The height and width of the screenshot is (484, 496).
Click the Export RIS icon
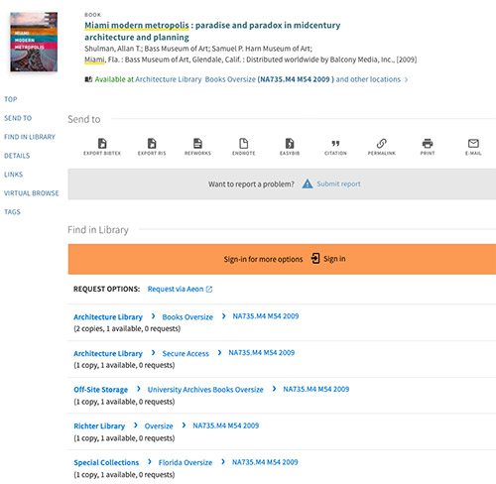[x=152, y=144]
